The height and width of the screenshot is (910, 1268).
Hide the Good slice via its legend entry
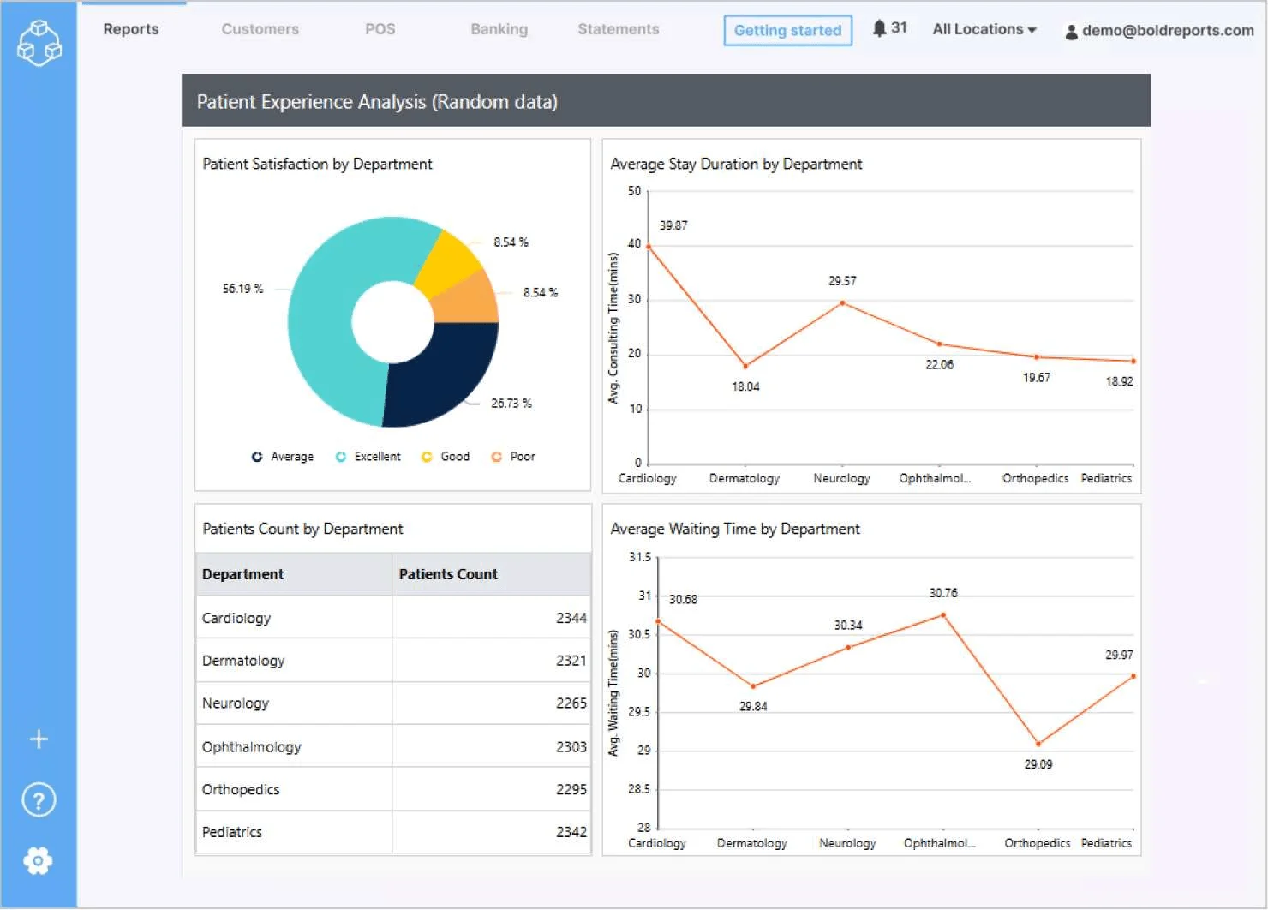[x=446, y=456]
